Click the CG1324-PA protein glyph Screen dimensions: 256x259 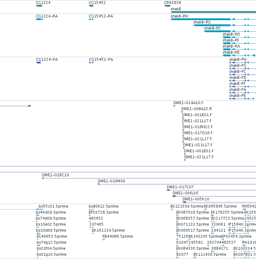tap(38, 63)
